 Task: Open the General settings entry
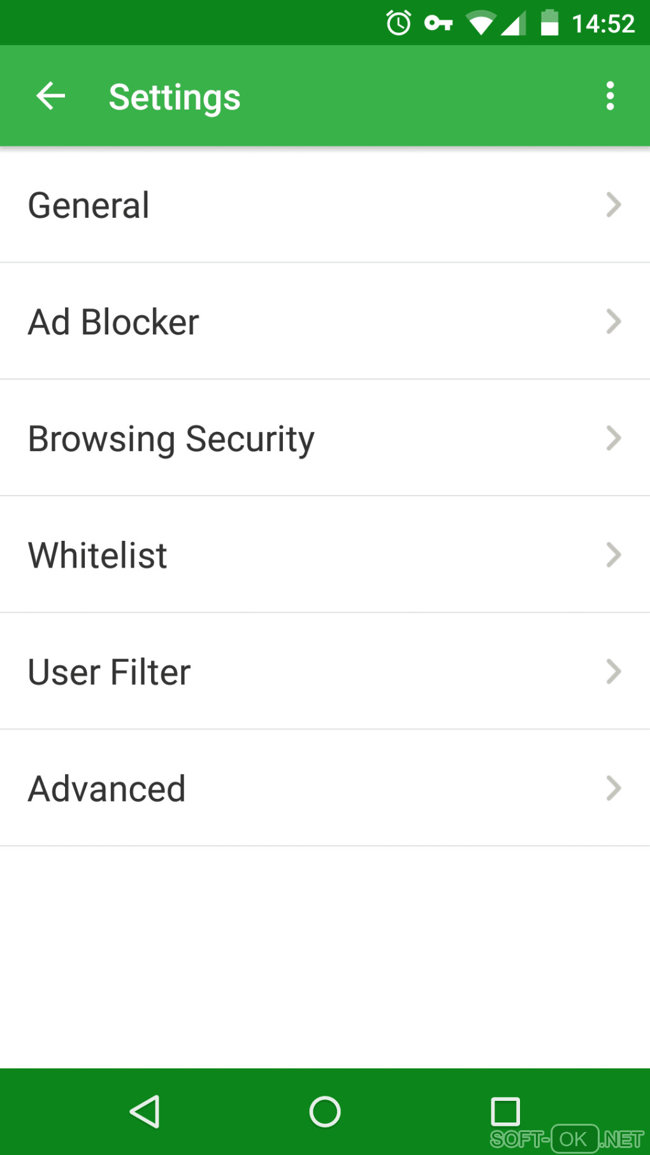point(89,205)
